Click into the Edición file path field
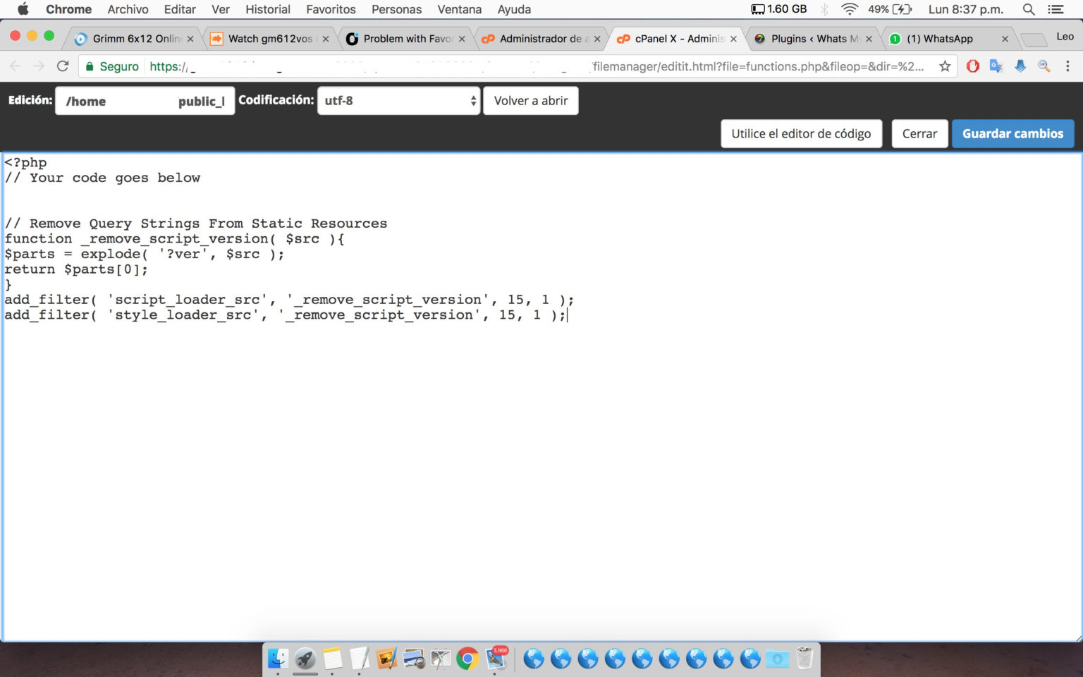The width and height of the screenshot is (1083, 677). (x=145, y=101)
